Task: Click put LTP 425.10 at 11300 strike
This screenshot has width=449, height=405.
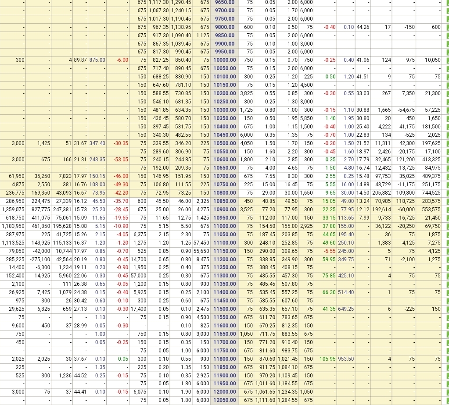Action: tap(346, 276)
